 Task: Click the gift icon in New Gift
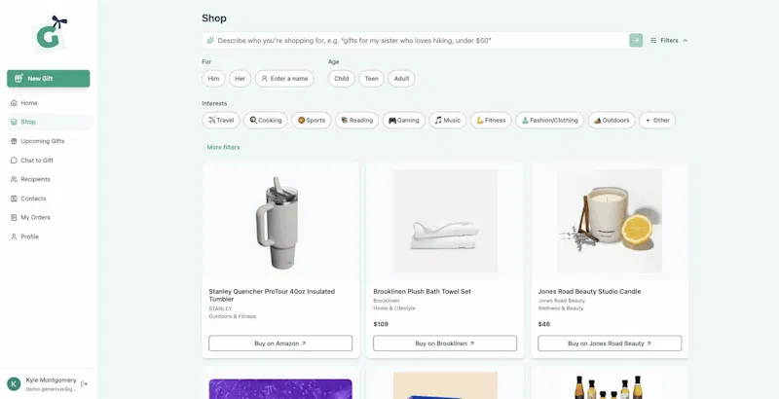point(19,79)
